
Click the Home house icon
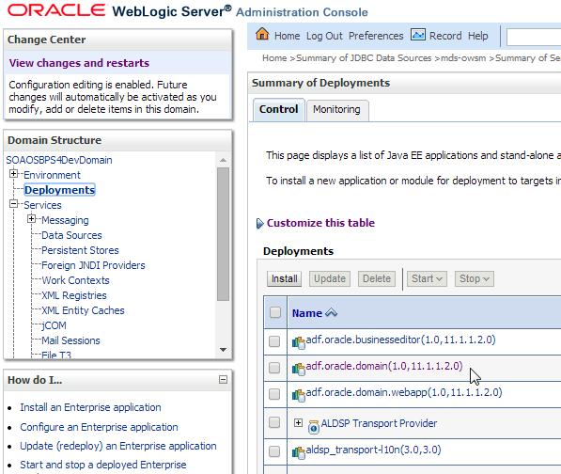click(262, 35)
